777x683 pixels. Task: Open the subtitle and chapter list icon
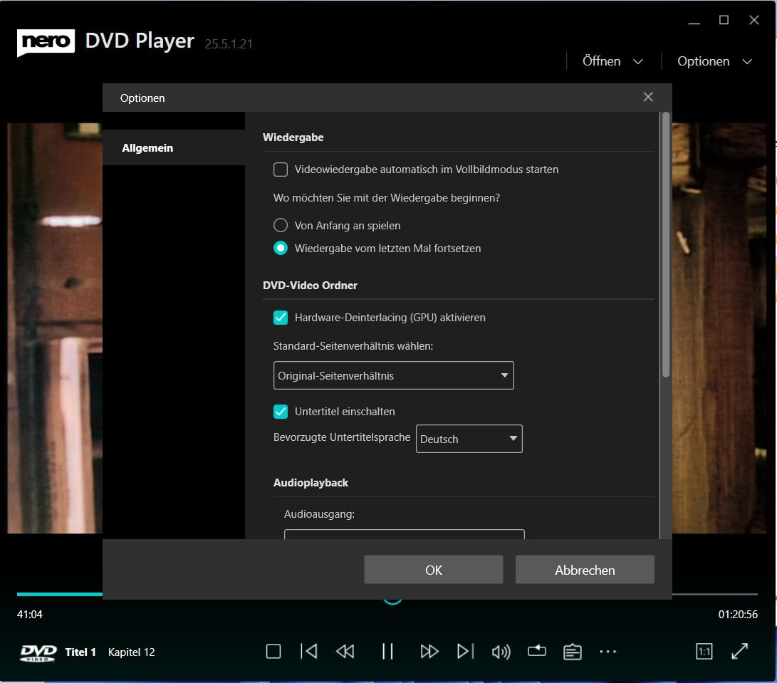(x=573, y=652)
